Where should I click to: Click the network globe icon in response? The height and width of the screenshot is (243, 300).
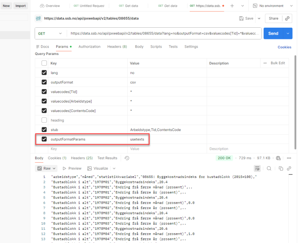(278, 158)
